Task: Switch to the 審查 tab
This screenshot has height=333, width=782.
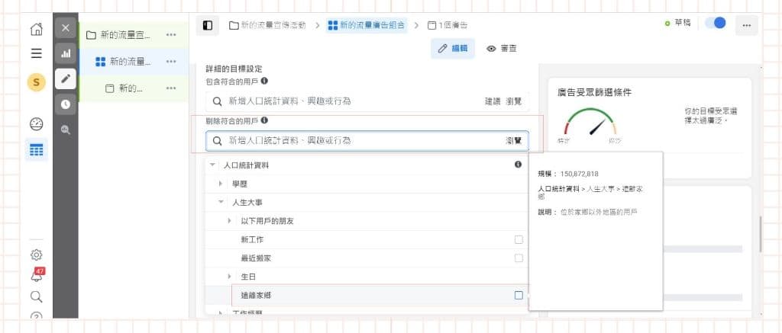Action: (502, 48)
